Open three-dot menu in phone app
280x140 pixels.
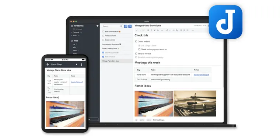click(x=82, y=64)
